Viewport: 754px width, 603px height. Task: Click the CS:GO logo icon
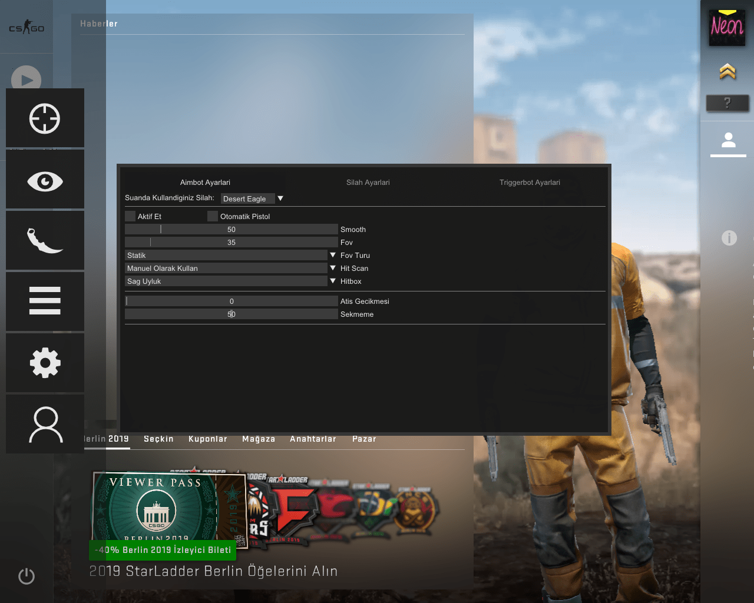point(27,27)
